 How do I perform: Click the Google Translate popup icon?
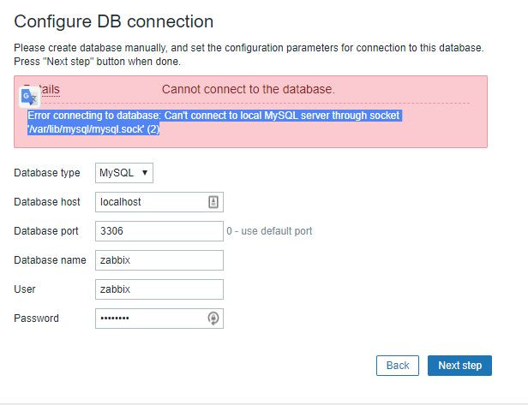[28, 97]
